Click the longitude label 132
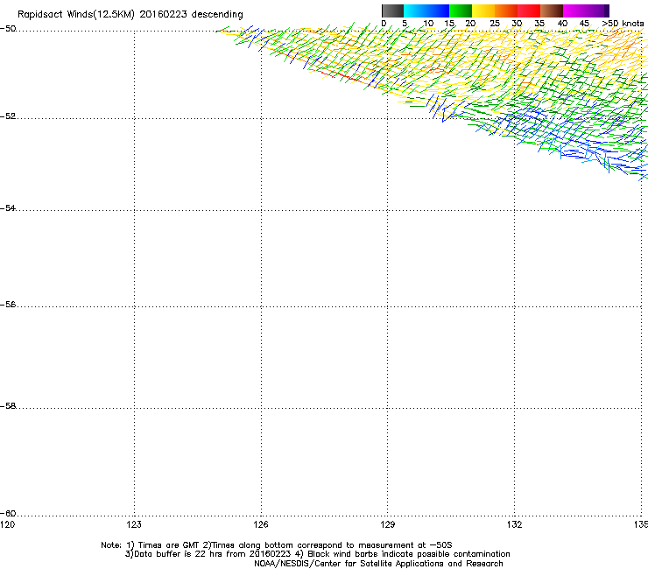The width and height of the screenshot is (648, 569). tap(515, 524)
